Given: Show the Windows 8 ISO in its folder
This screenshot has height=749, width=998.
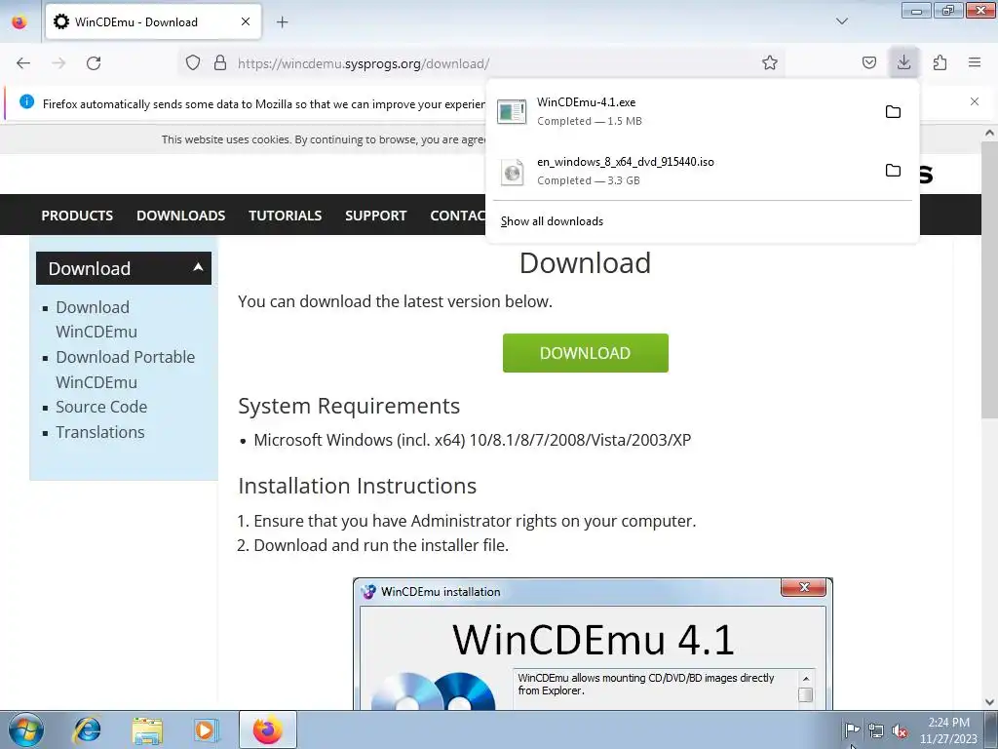Looking at the screenshot, I should click(x=893, y=171).
